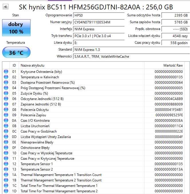This screenshot has width=190, height=194.
Task: Click the Interfejs field showing NVM Express
Action: click(x=99, y=29)
